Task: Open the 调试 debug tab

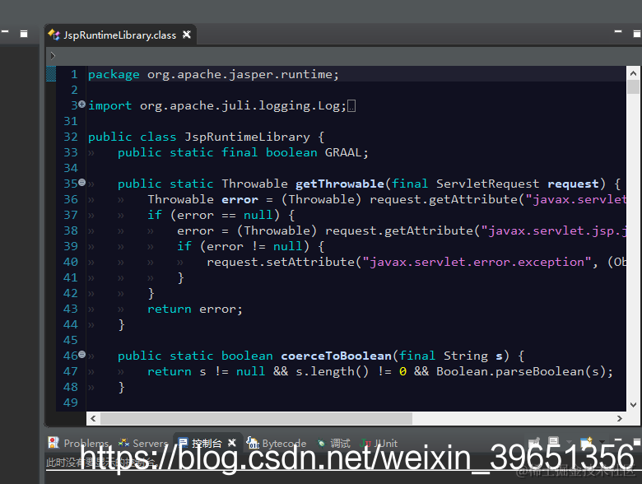Action: point(334,443)
